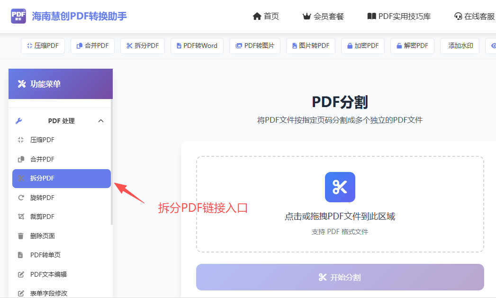Screen dimensions: 496x298
Task: Click the PDF logo icon in the header
Action: tap(18, 16)
